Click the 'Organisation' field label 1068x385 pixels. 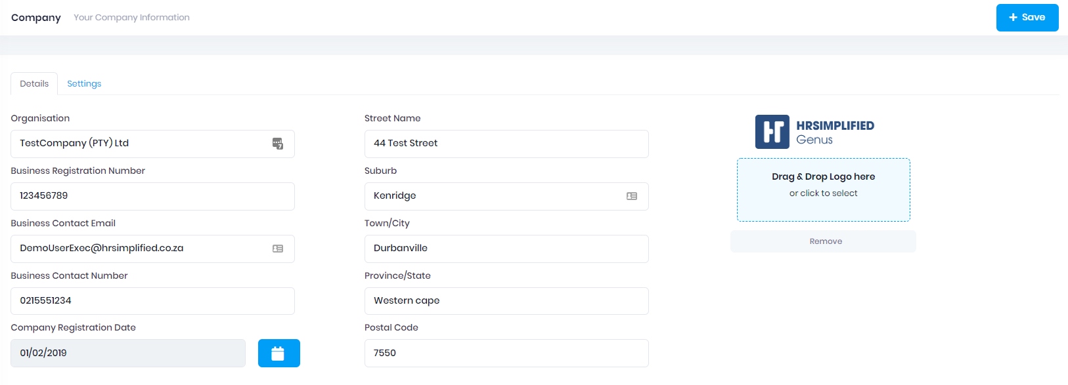[x=40, y=118]
